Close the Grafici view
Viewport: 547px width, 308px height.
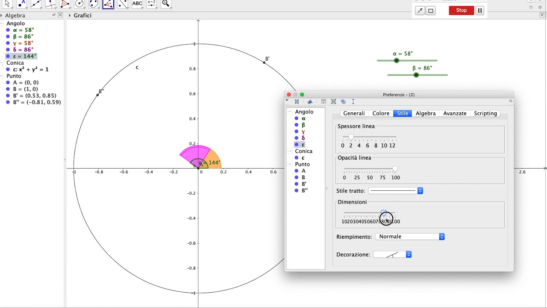(x=542, y=15)
